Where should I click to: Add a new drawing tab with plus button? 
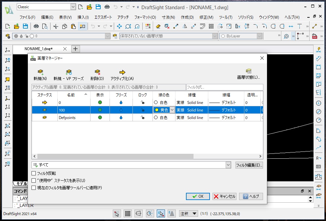click(x=75, y=49)
